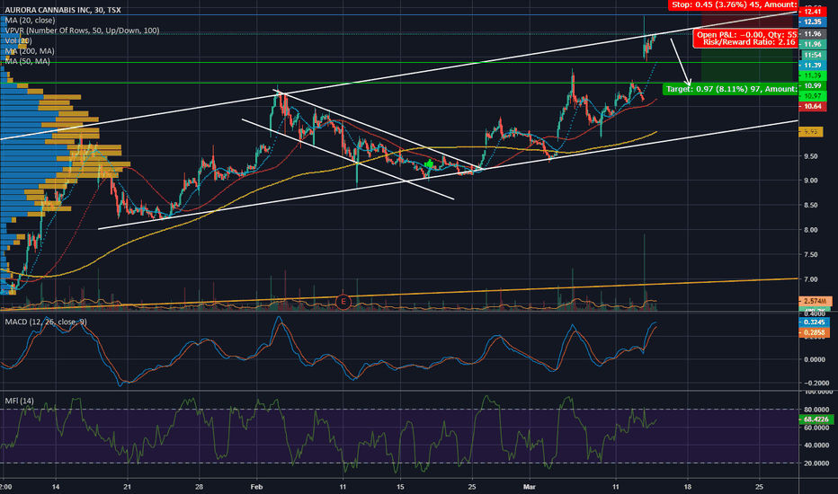Select the orange 0.2858 signal value tag
838x494 pixels.
[814, 332]
